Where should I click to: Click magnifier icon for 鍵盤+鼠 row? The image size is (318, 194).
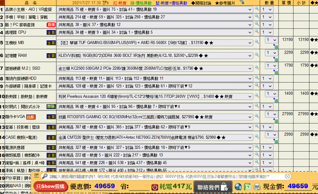257,162
